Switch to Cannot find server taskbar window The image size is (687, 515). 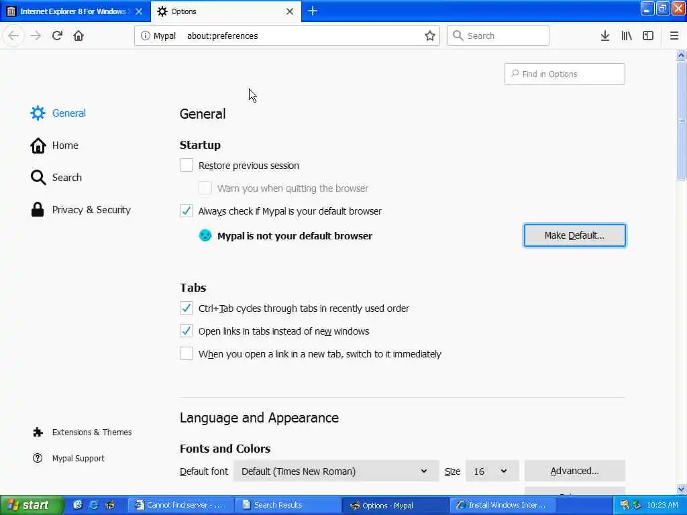(180, 505)
